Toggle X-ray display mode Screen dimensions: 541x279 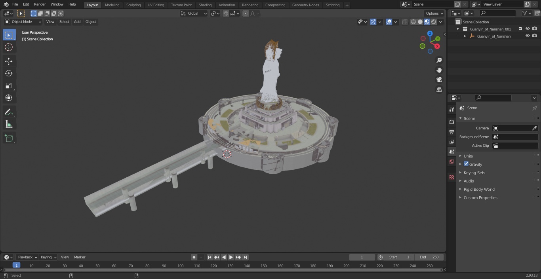pos(404,22)
